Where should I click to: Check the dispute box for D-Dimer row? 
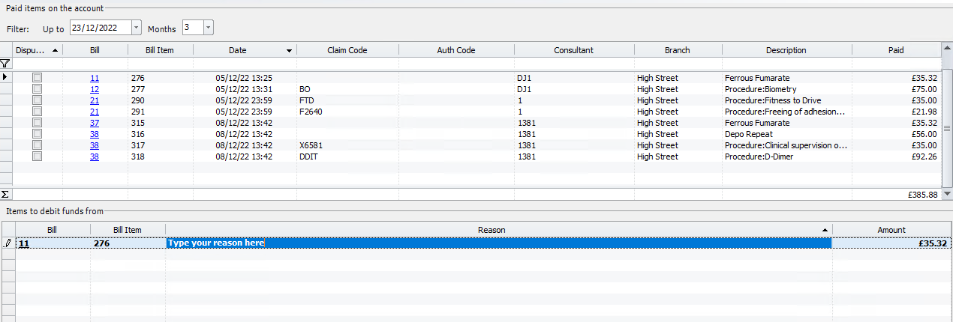[x=38, y=157]
